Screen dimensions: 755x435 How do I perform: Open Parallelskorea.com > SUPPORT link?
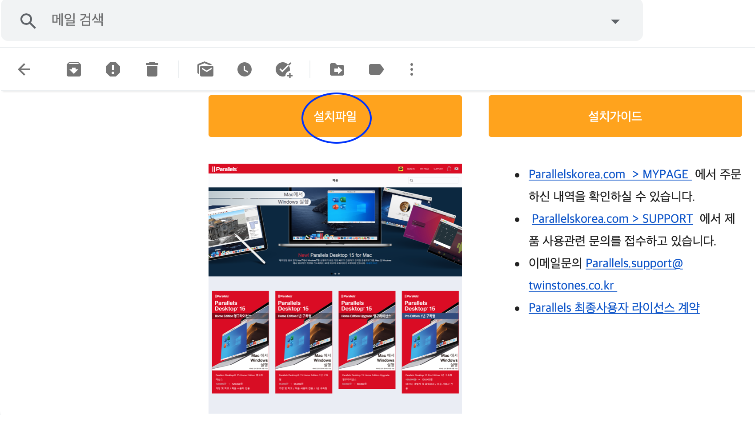pos(612,219)
